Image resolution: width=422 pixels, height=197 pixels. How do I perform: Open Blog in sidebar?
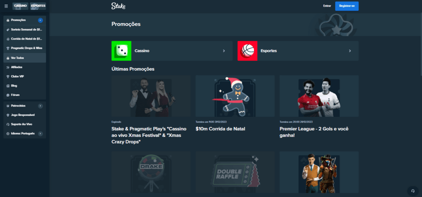tap(24, 86)
